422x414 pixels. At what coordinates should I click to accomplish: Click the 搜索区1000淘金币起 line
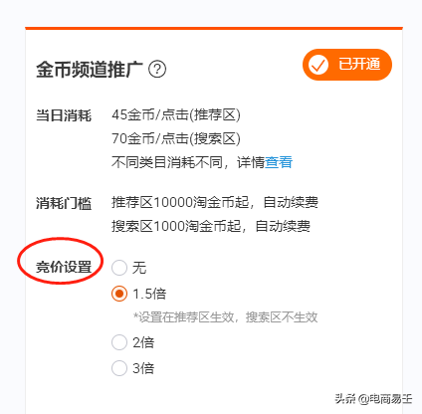(x=211, y=226)
